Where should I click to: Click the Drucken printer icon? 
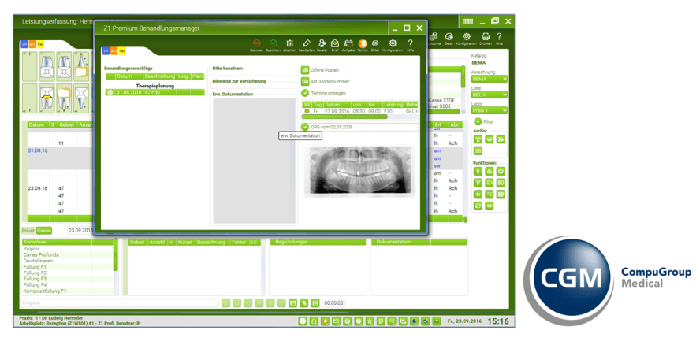click(486, 37)
